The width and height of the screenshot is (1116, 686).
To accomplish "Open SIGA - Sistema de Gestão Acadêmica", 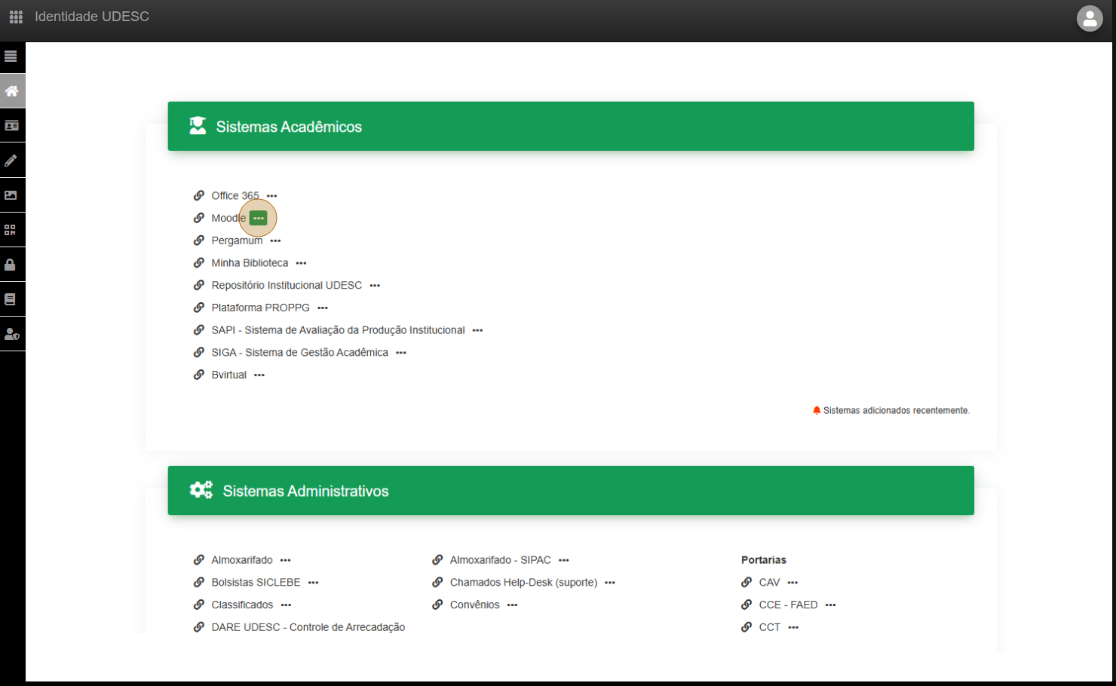I will tap(299, 352).
